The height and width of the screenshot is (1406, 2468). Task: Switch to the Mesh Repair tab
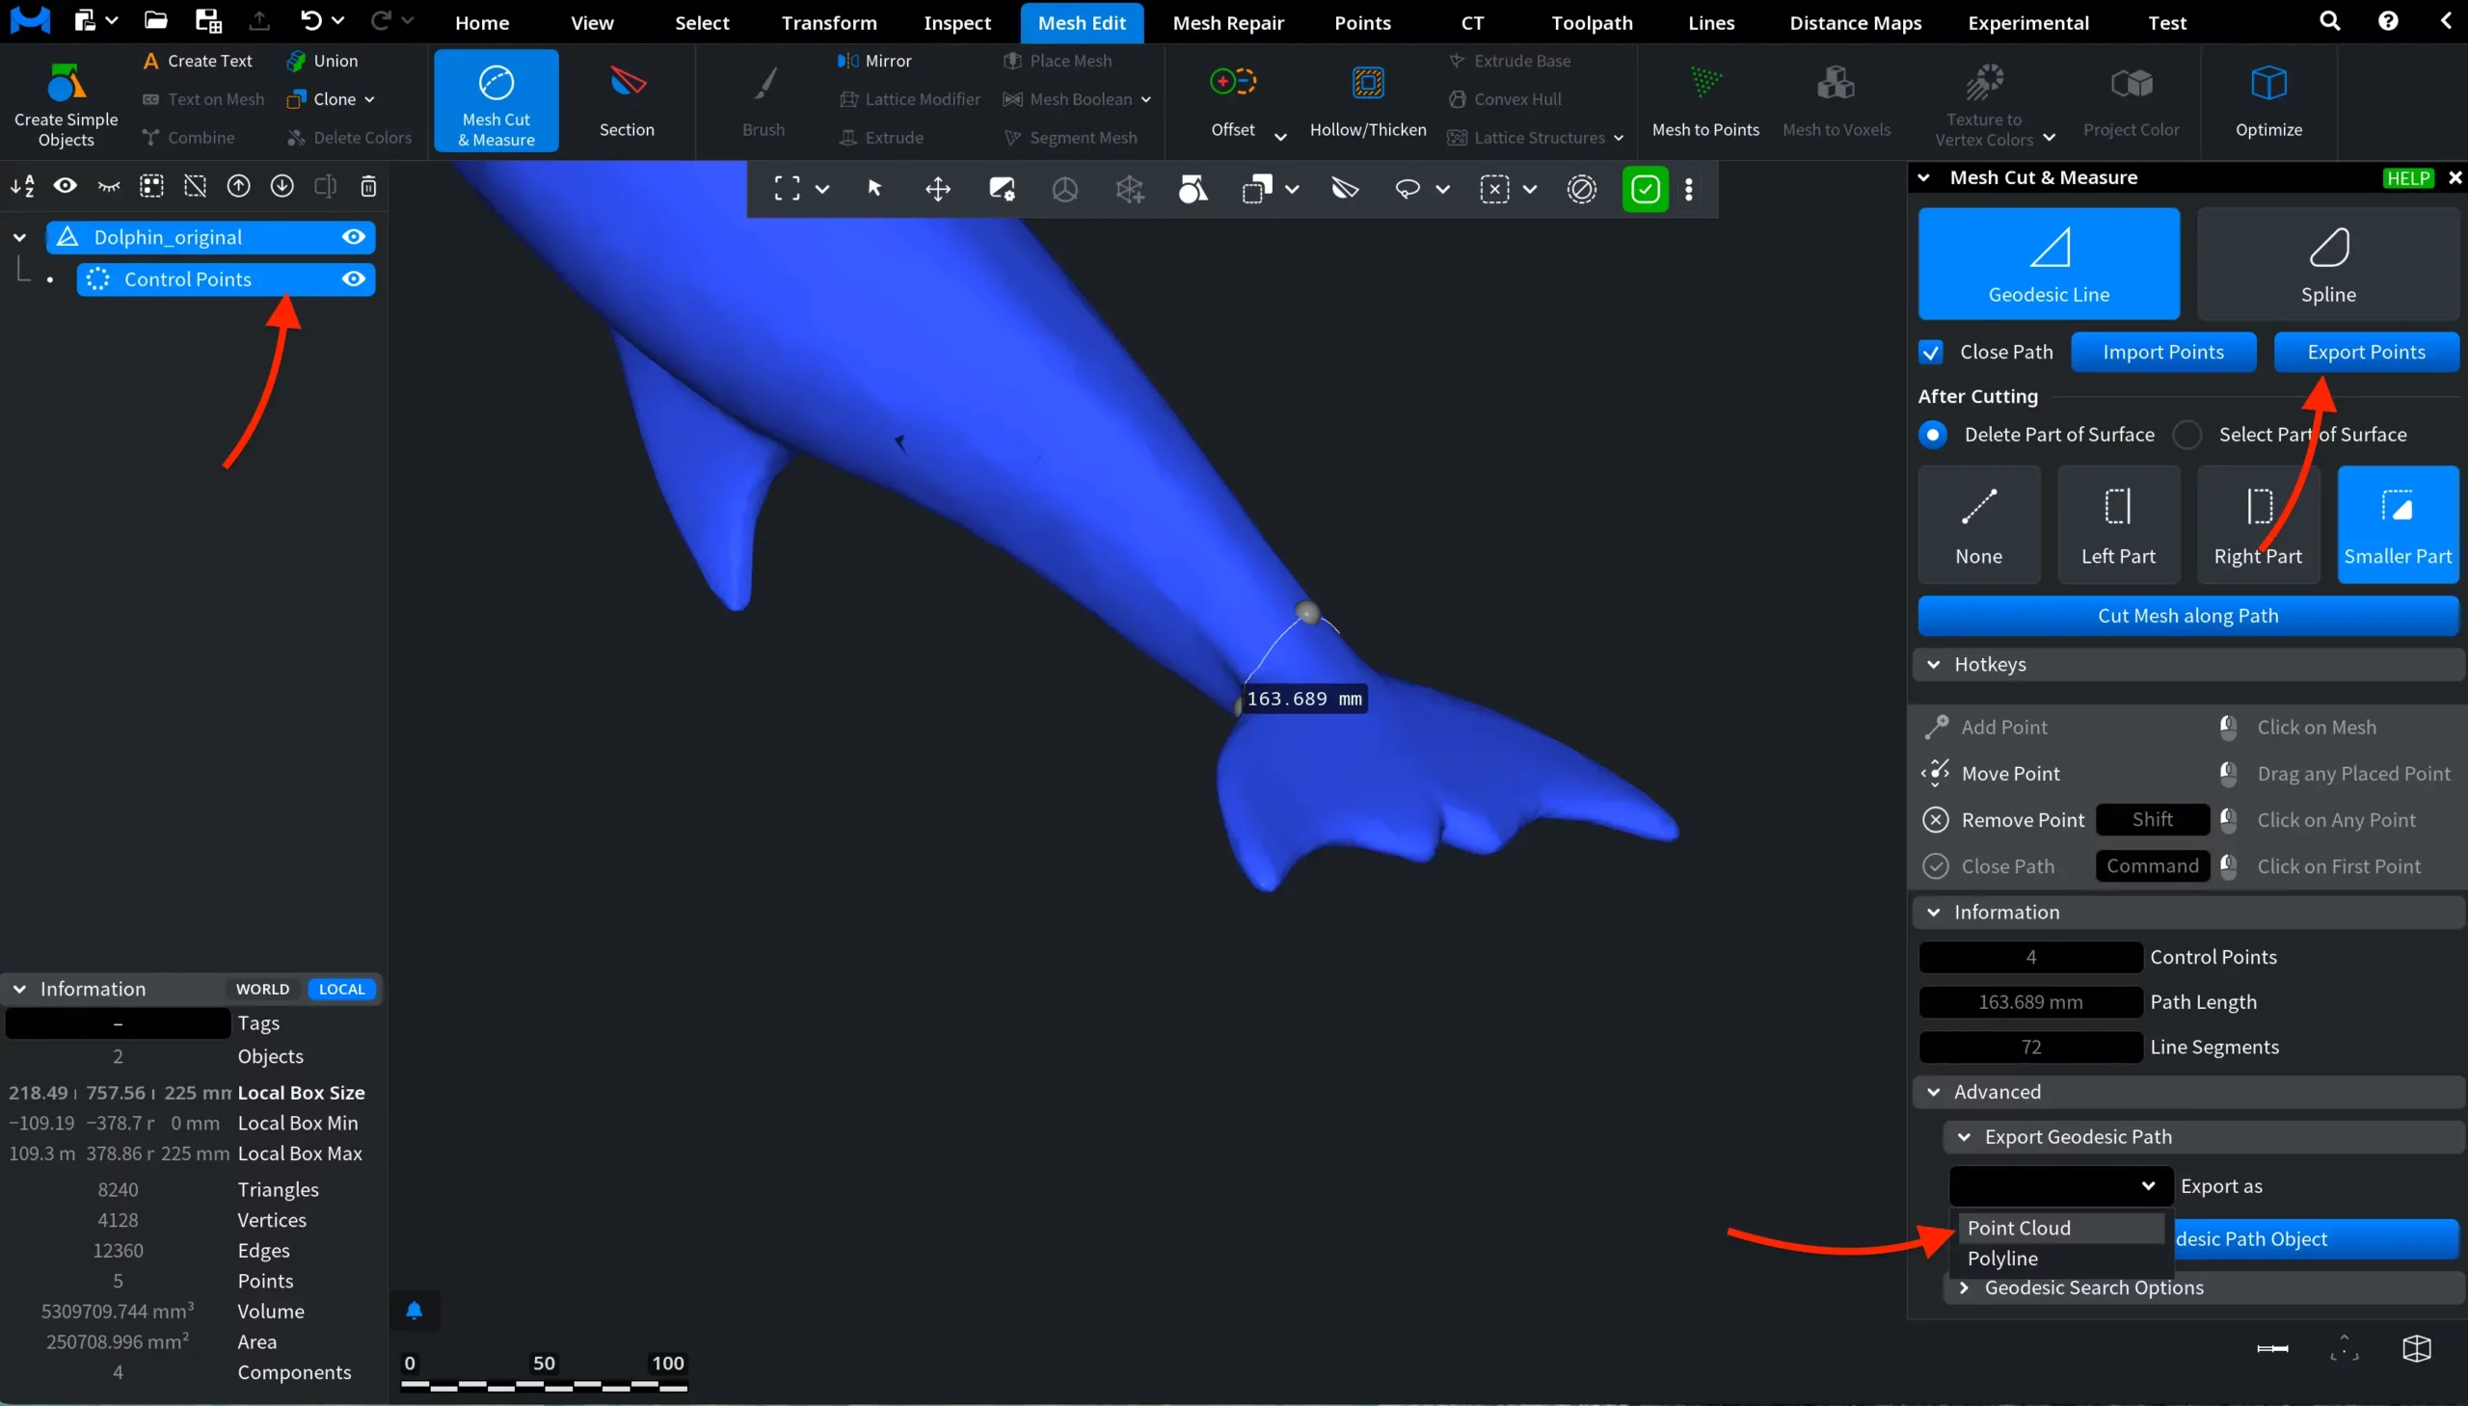[1227, 22]
